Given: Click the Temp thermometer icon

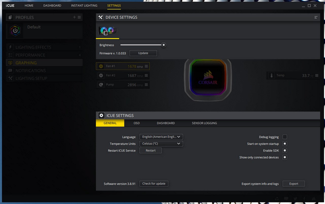Looking at the screenshot, I should 271,76.
